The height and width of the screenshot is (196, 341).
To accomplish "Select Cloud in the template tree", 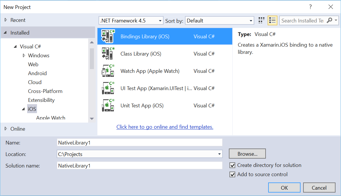I will coord(35,82).
